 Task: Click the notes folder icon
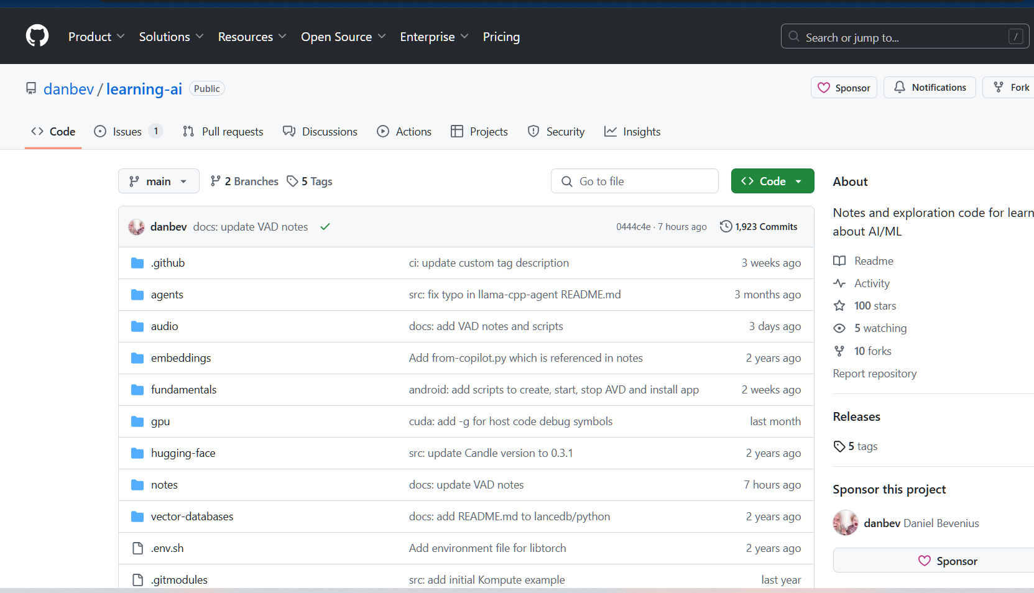[137, 485]
